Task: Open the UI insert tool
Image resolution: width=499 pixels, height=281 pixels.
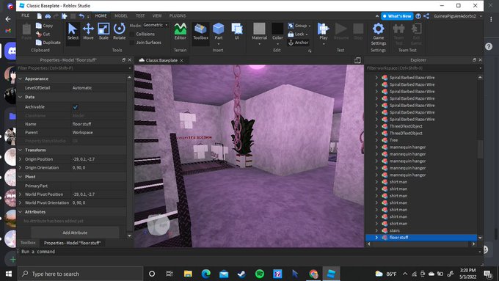Action: 237,32
